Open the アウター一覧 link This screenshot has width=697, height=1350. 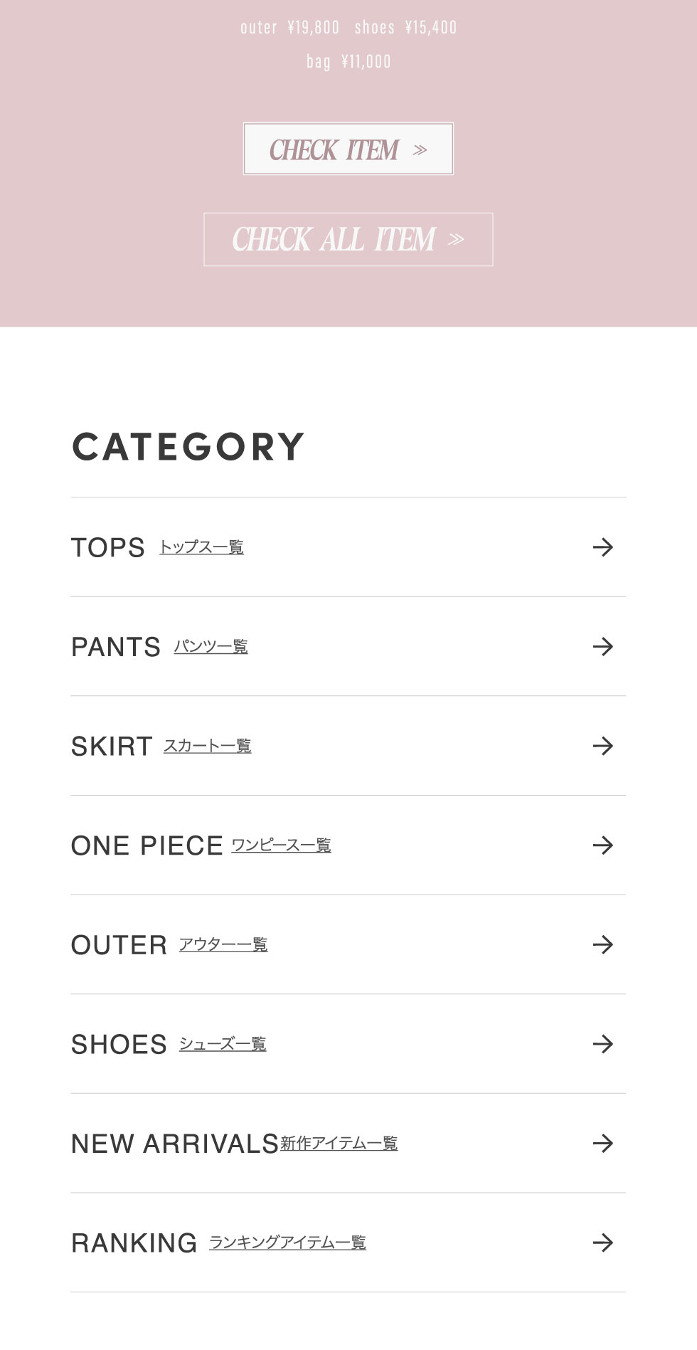click(223, 945)
